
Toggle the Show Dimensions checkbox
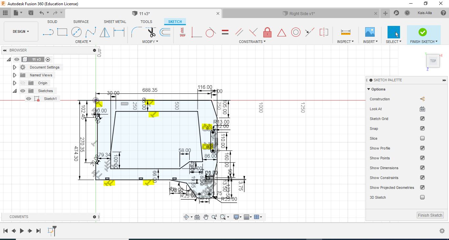(x=422, y=168)
